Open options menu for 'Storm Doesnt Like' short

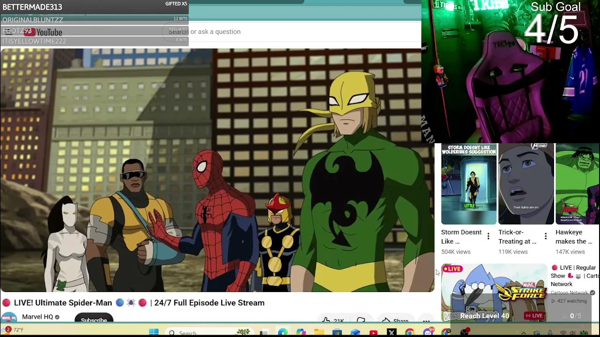(488, 236)
